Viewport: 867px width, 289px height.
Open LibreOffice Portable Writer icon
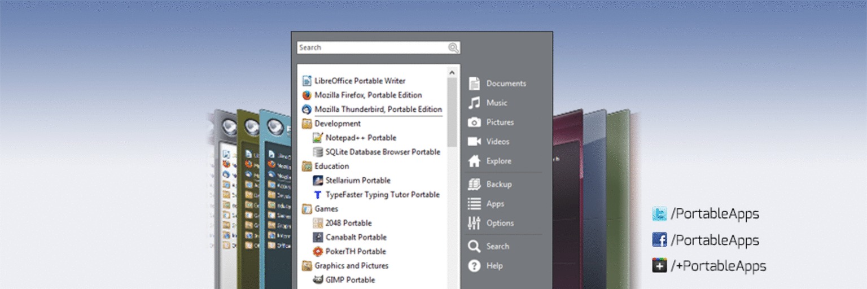(x=307, y=81)
